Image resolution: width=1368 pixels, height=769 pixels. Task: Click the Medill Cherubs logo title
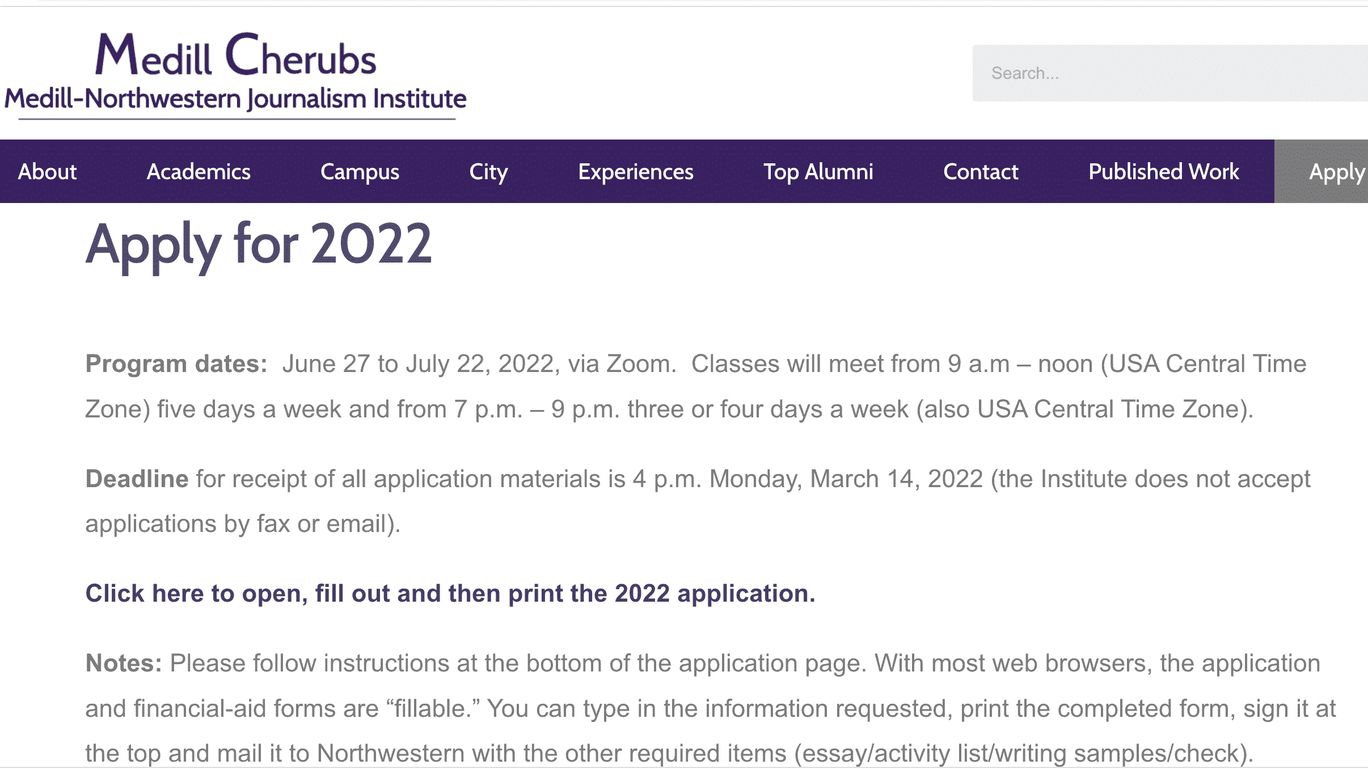[x=236, y=54]
